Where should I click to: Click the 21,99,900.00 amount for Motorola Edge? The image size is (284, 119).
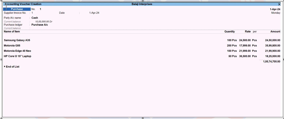pos(273,51)
